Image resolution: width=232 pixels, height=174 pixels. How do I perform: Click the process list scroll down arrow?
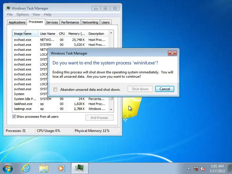[111, 110]
